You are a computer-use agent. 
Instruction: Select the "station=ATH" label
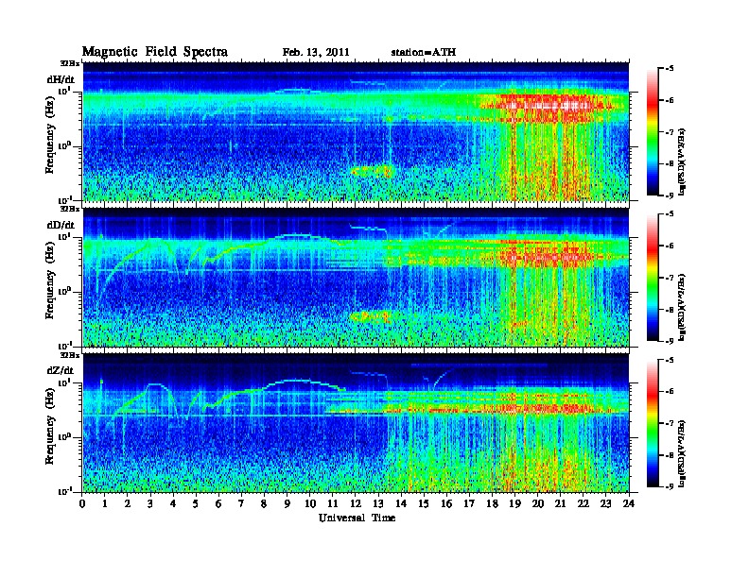[x=424, y=52]
